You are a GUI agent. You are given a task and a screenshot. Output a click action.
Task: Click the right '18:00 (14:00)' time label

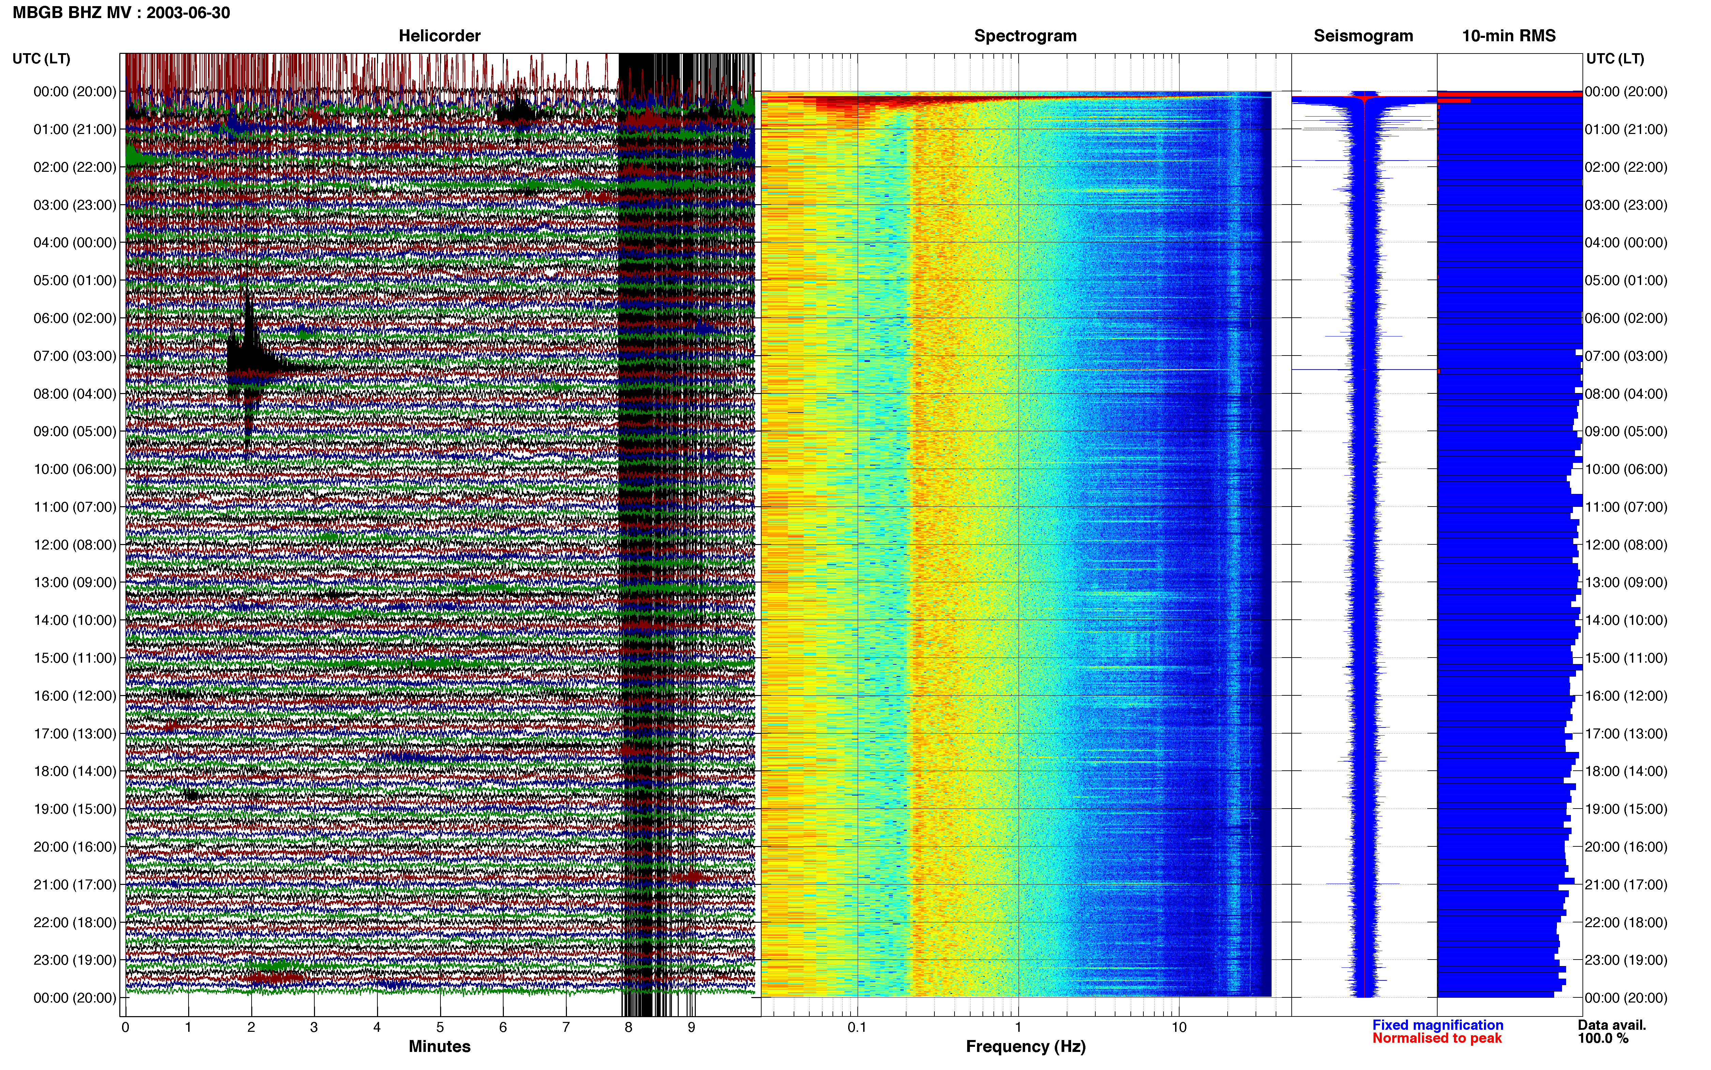point(1626,771)
